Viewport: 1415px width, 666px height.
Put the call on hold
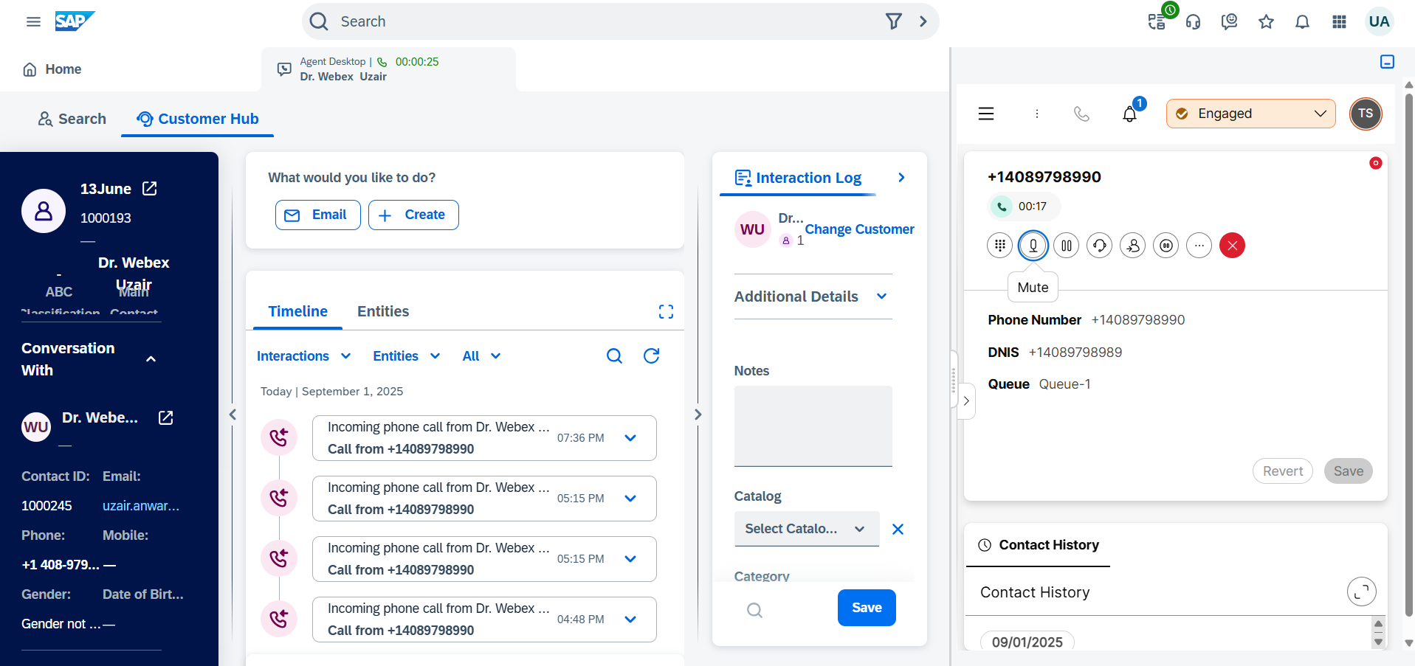(x=1066, y=246)
